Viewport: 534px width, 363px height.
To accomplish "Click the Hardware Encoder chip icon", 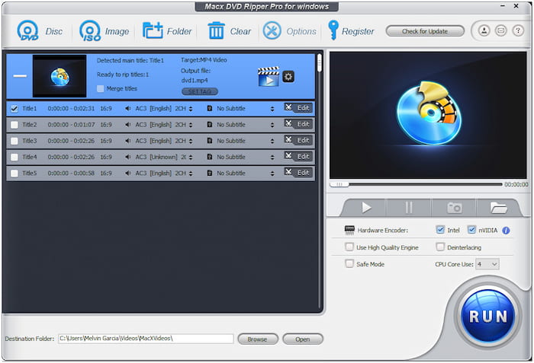I will 349,230.
